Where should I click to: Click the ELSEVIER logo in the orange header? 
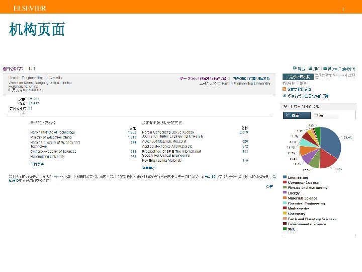point(30,9)
